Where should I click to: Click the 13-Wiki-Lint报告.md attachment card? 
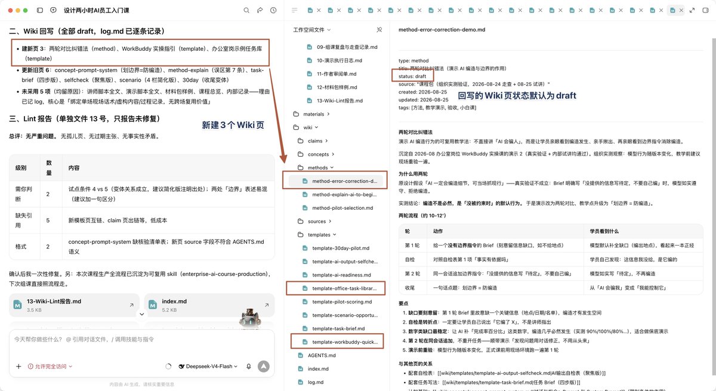click(x=74, y=305)
